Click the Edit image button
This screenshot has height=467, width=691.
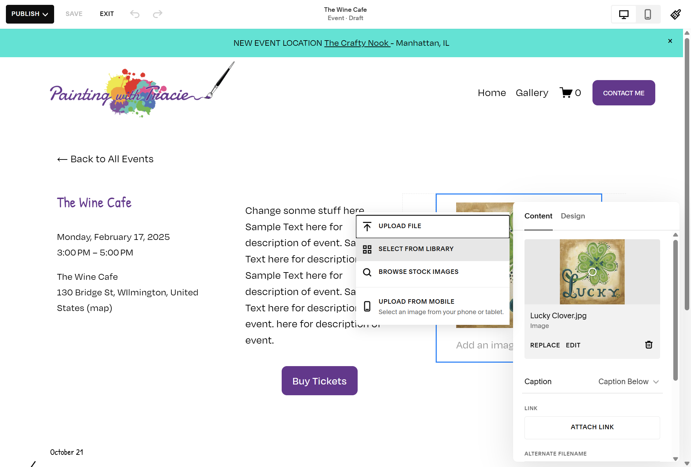coord(573,345)
